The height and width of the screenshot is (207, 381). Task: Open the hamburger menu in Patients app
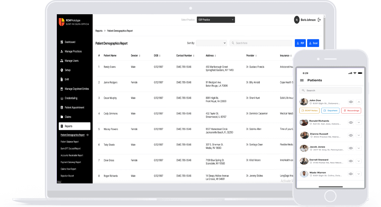coord(302,80)
